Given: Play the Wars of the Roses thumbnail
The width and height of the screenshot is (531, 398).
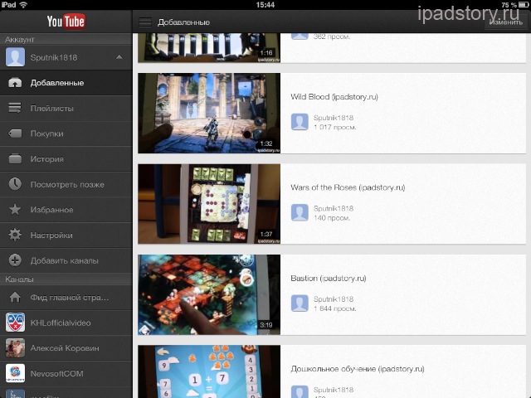Looking at the screenshot, I should (209, 204).
